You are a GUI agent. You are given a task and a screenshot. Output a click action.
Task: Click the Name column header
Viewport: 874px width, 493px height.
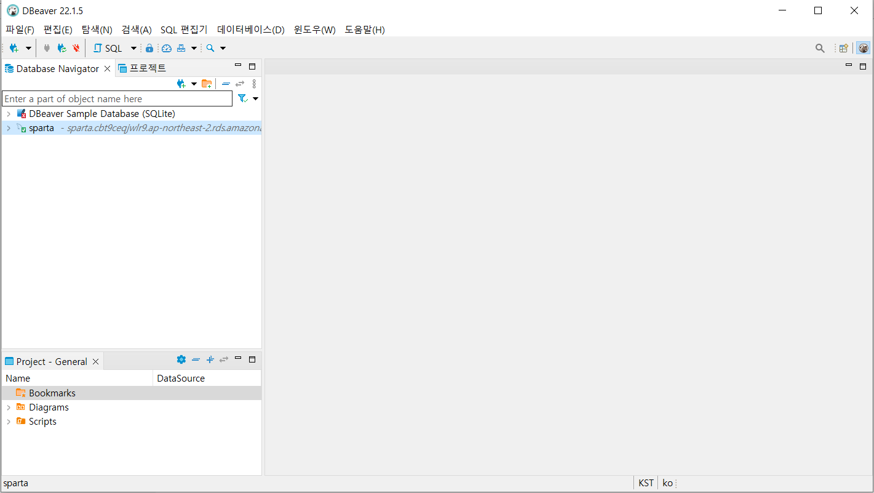click(77, 378)
